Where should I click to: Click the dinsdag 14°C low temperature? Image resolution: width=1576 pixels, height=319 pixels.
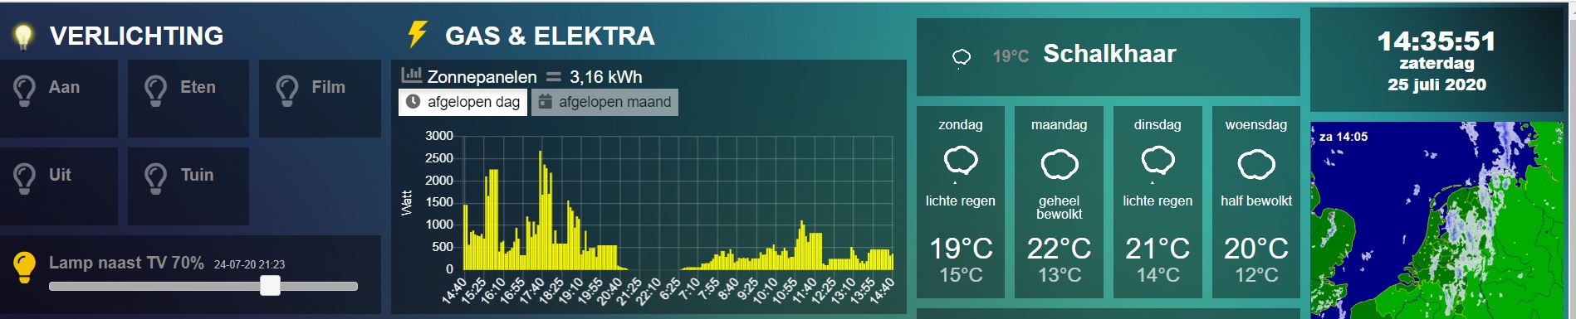tap(1158, 275)
